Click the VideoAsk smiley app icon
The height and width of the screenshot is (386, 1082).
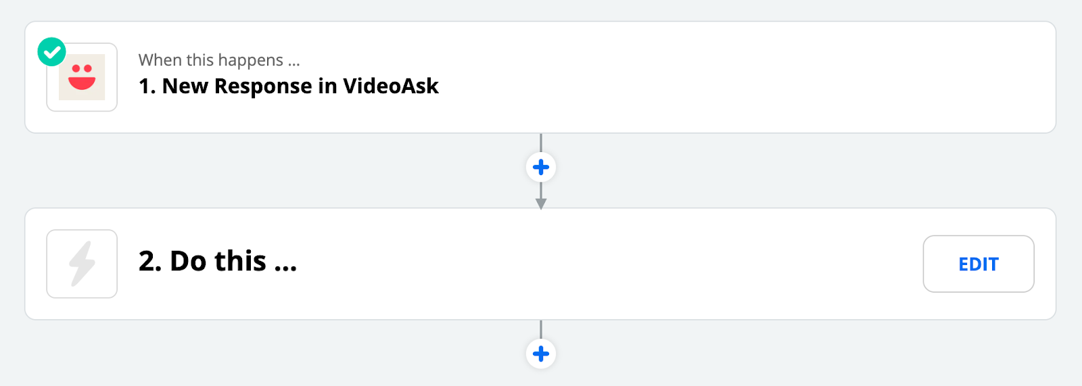(x=82, y=77)
